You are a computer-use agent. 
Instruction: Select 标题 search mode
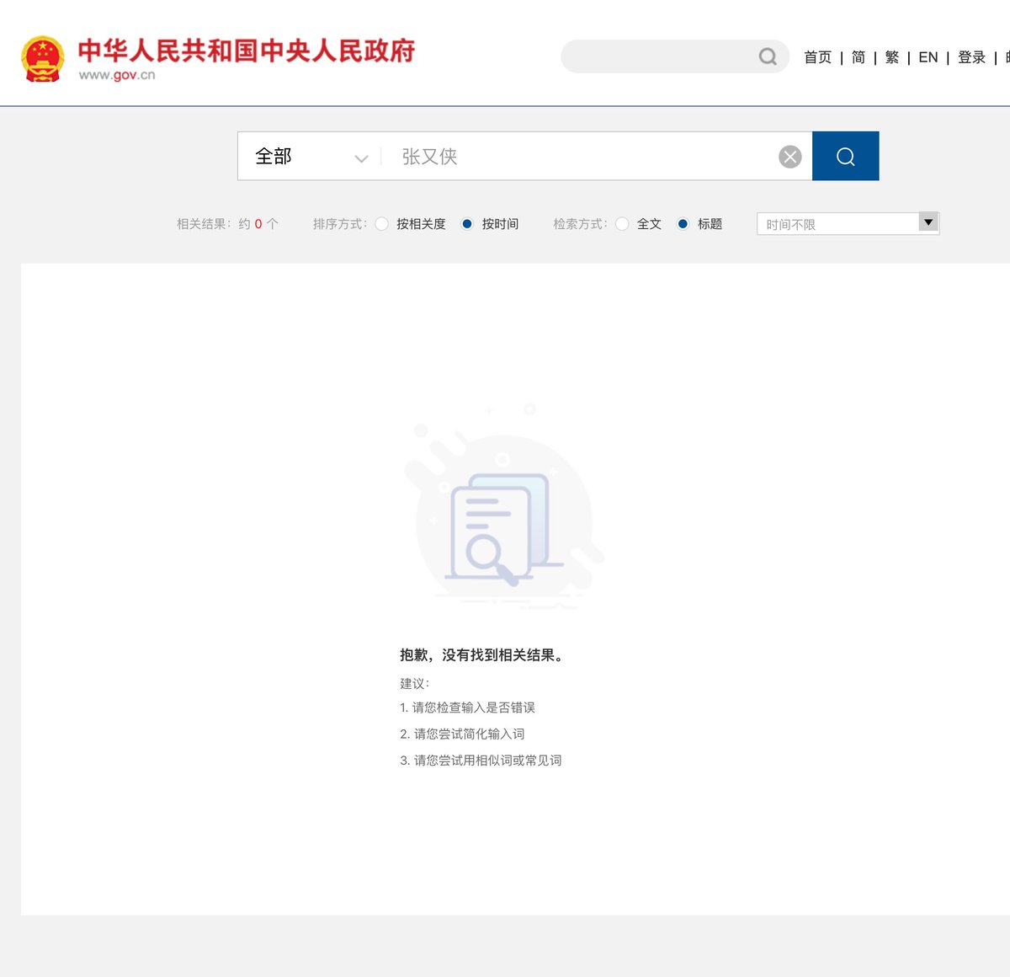coord(683,224)
